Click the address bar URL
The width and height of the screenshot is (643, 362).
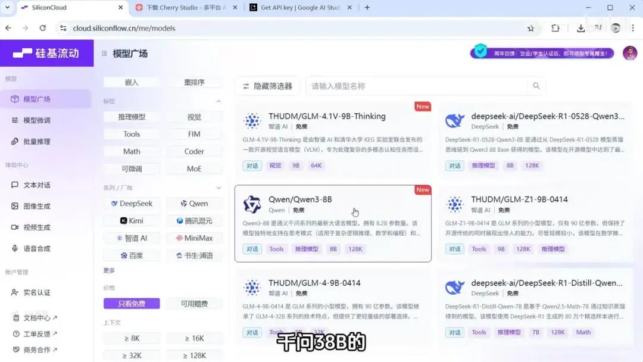(x=124, y=28)
